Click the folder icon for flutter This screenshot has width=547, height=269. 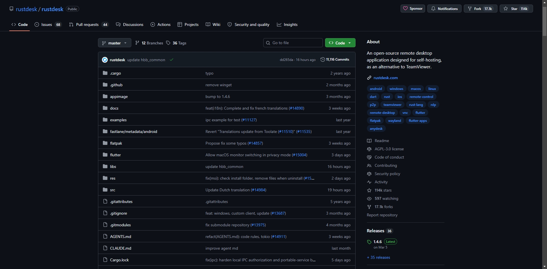point(105,155)
